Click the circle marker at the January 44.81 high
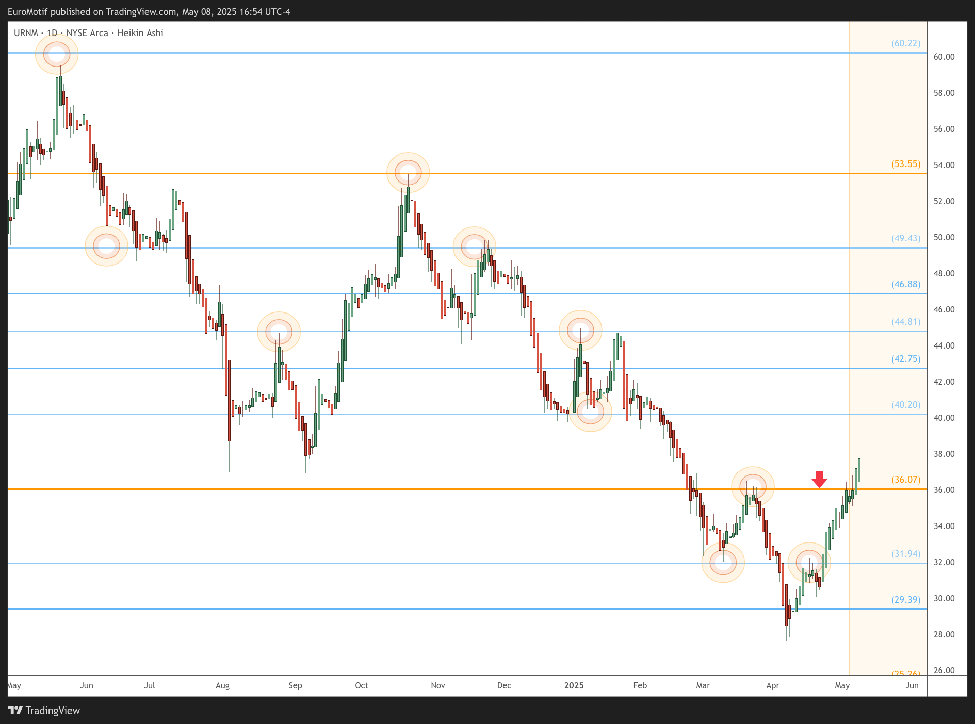This screenshot has width=975, height=724. click(580, 330)
